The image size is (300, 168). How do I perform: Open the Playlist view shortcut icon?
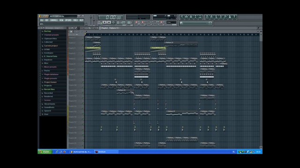coord(182,17)
